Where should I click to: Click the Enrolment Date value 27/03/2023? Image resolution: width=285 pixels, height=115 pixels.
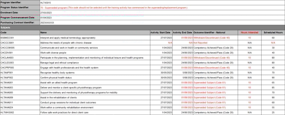tap(46, 13)
